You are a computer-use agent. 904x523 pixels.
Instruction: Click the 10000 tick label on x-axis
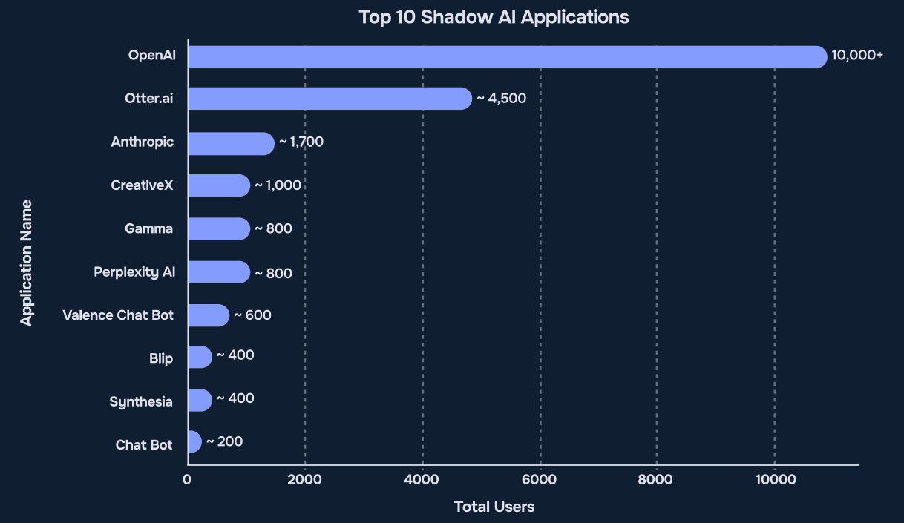click(x=774, y=480)
